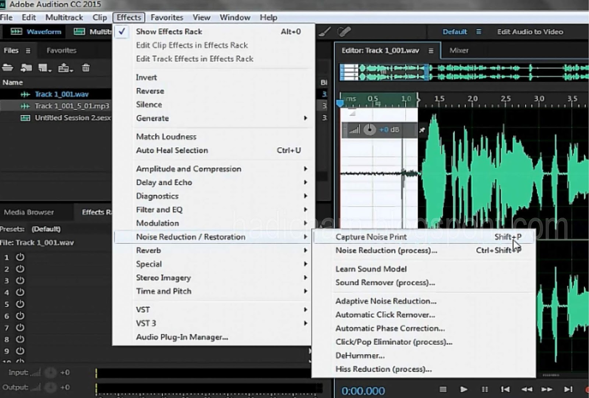The width and height of the screenshot is (589, 398).
Task: Choose Capture Noise Print
Action: (x=424, y=237)
